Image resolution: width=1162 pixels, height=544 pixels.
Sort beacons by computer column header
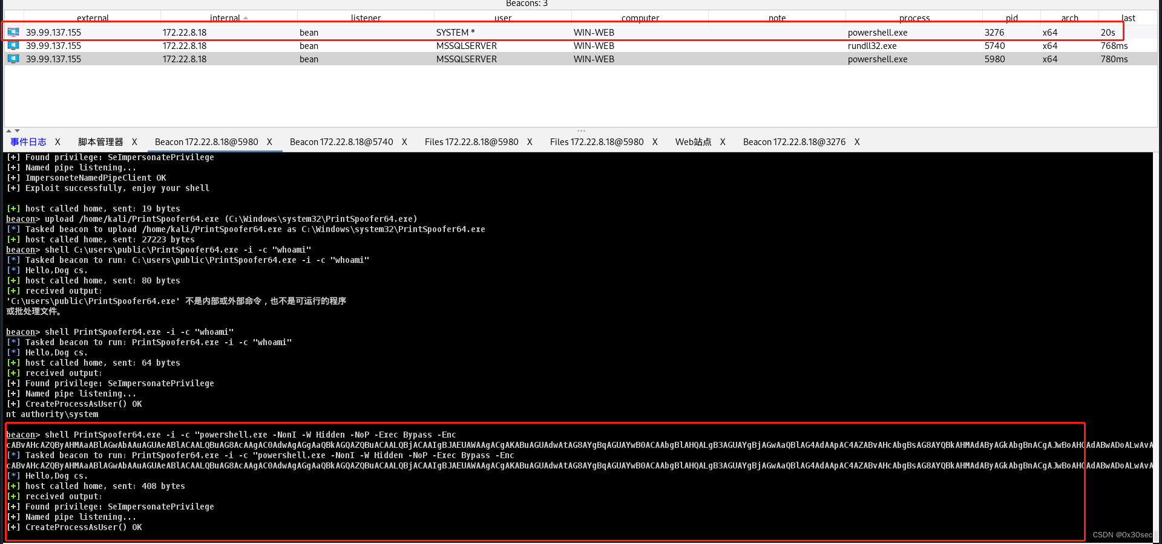[x=640, y=18]
